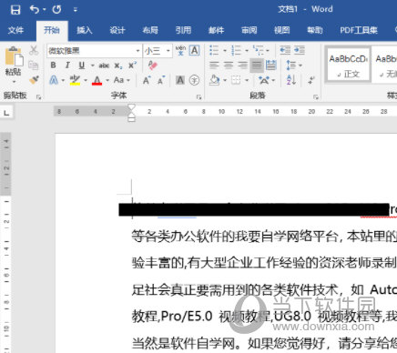Select the 正文 style thumbnail
The image size is (397, 353).
tap(348, 65)
